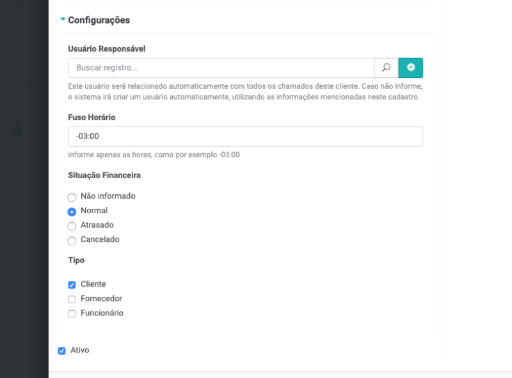The width and height of the screenshot is (512, 378).
Task: Collapse the Configurações section caret
Action: tap(63, 20)
